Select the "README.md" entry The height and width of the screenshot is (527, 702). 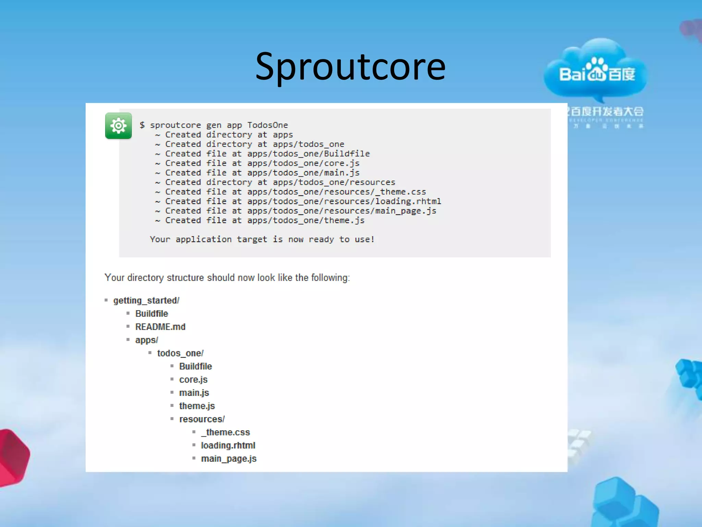(x=160, y=327)
